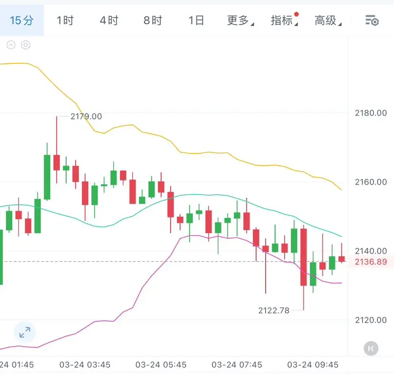Jump to latest candle with K button
394x375 pixels.
click(371, 348)
